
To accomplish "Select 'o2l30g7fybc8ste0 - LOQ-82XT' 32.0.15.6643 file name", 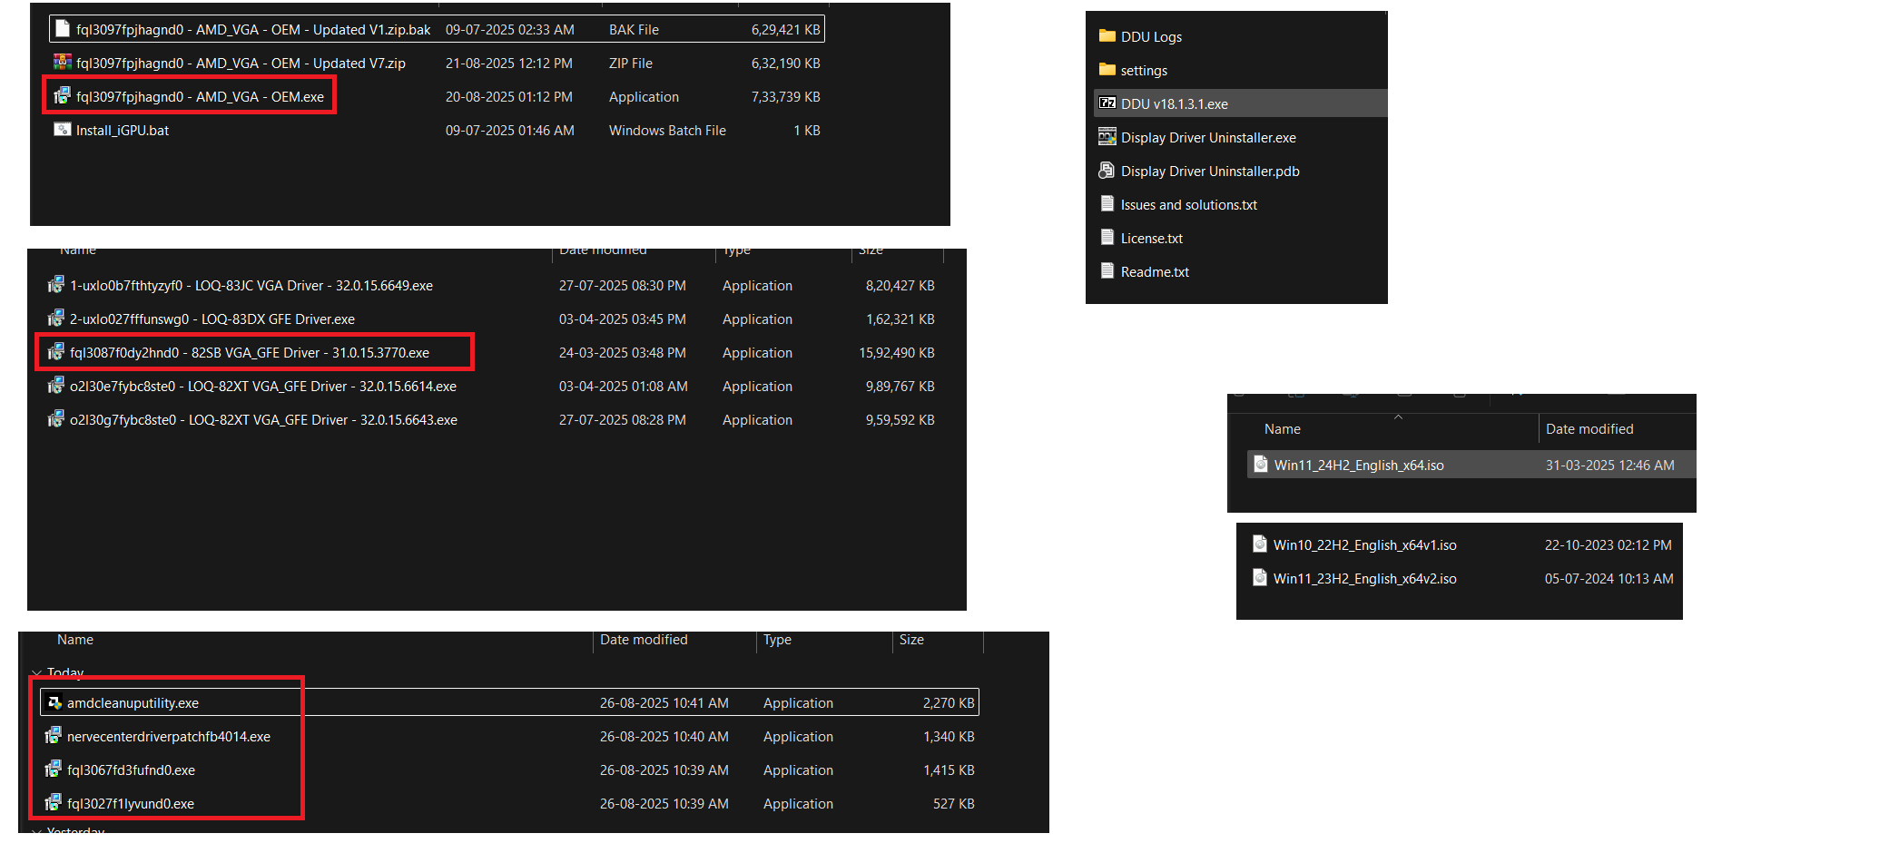I will 263,420.
